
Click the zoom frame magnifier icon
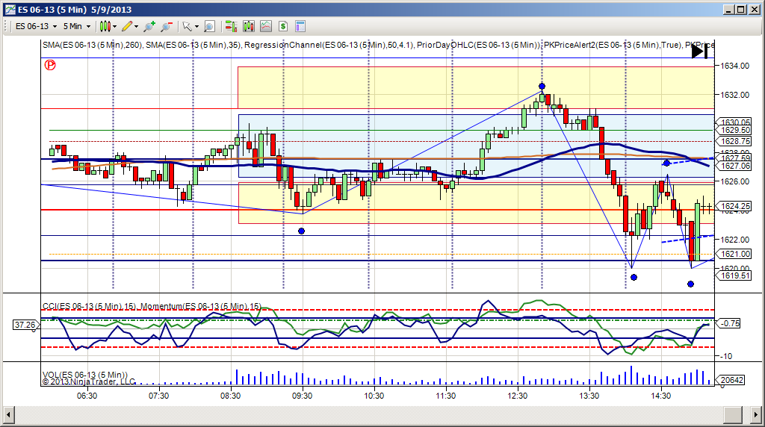point(209,26)
